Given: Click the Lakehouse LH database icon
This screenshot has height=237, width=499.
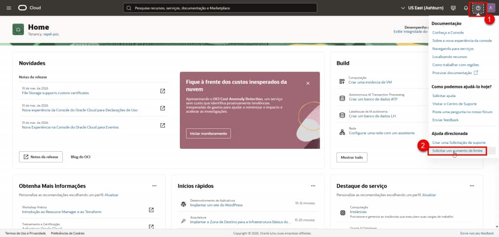Looking at the screenshot, I should (342, 115).
